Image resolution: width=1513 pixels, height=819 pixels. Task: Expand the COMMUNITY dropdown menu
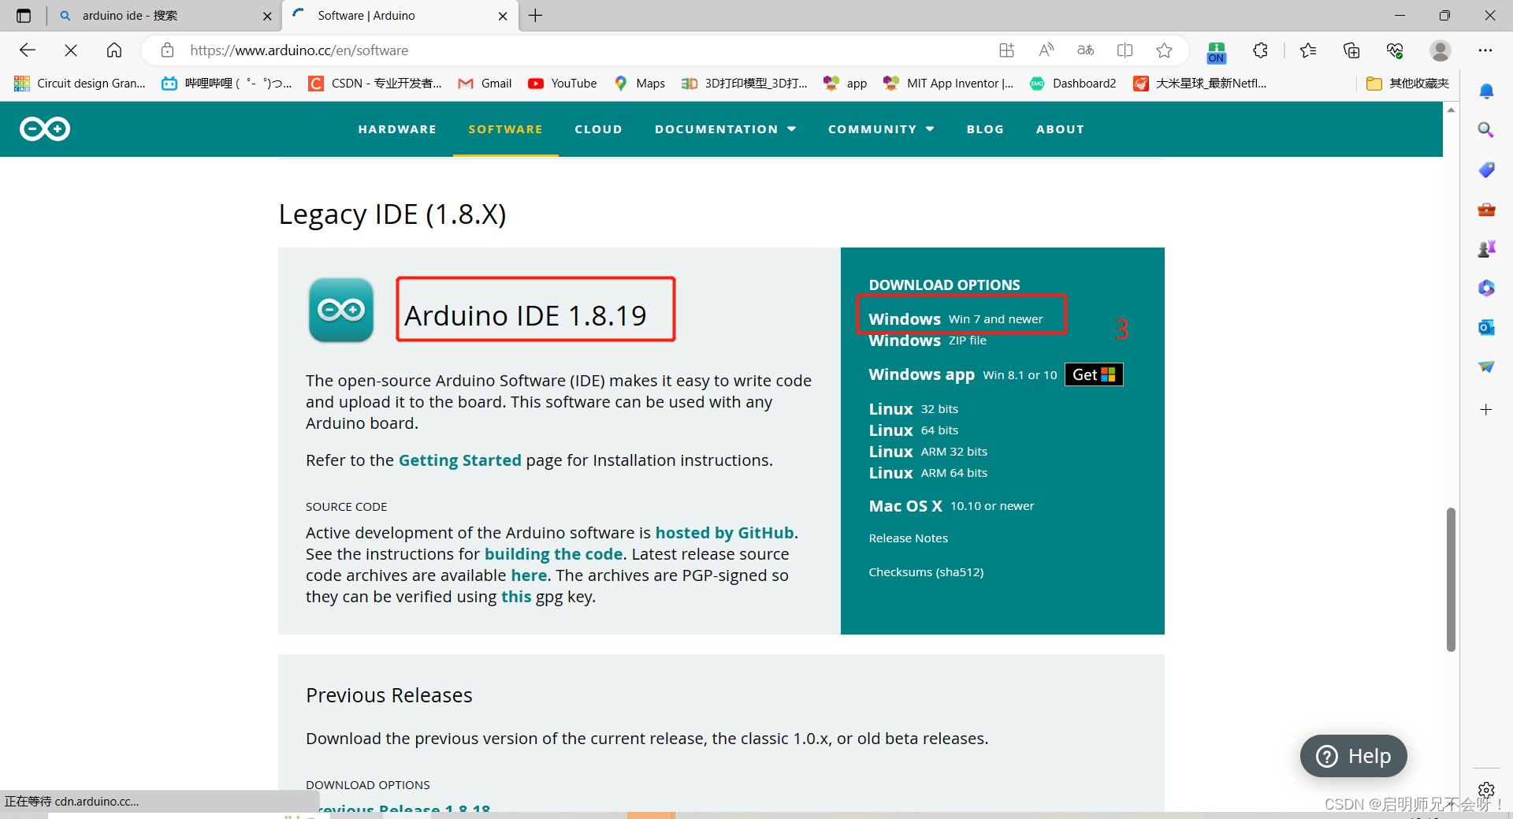[881, 129]
